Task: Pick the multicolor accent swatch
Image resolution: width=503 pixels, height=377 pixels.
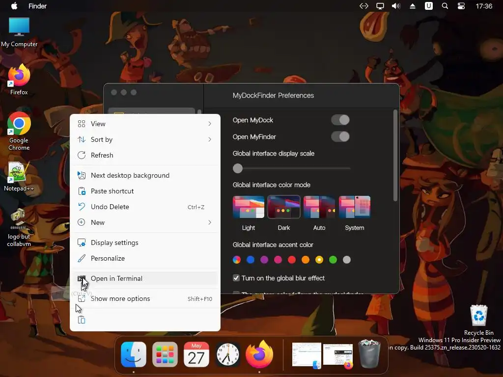Action: pos(237,260)
